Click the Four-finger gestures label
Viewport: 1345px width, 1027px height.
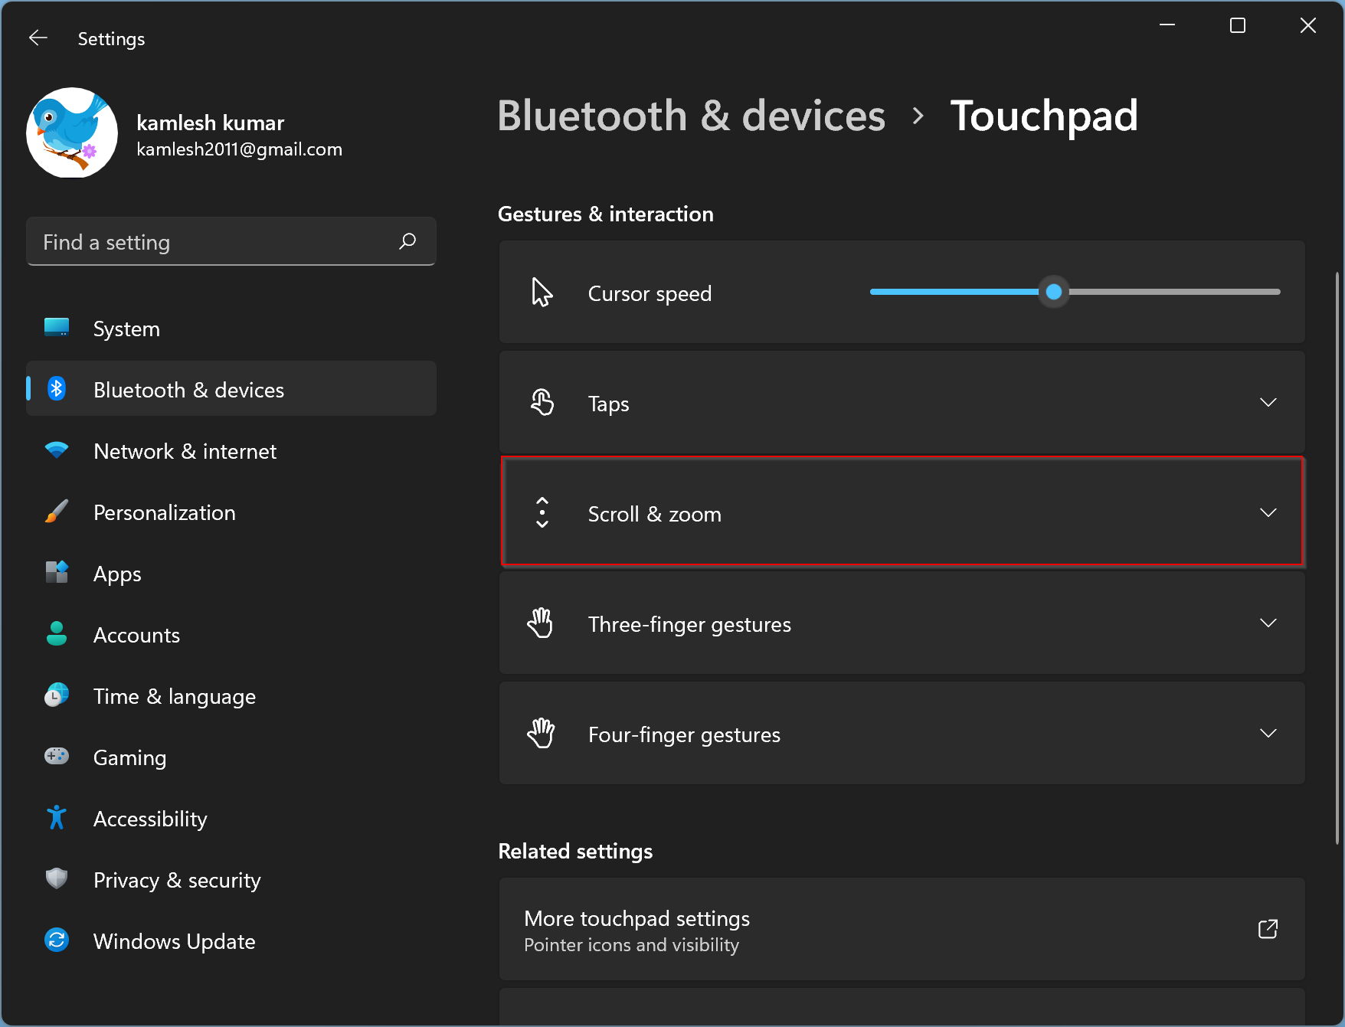coord(684,734)
